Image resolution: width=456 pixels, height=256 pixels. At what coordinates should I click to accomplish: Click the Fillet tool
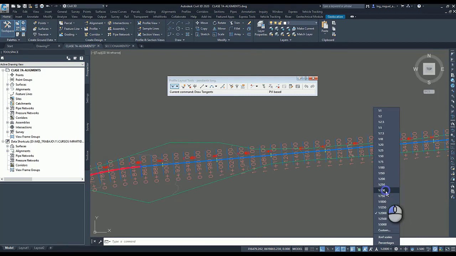coord(234,28)
